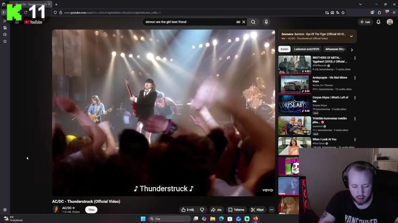Open Microsoft Store from taskbar
This screenshot has width=398, height=223.
[230, 219]
